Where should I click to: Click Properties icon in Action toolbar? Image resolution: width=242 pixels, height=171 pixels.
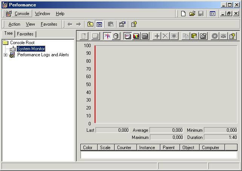pos(122,24)
